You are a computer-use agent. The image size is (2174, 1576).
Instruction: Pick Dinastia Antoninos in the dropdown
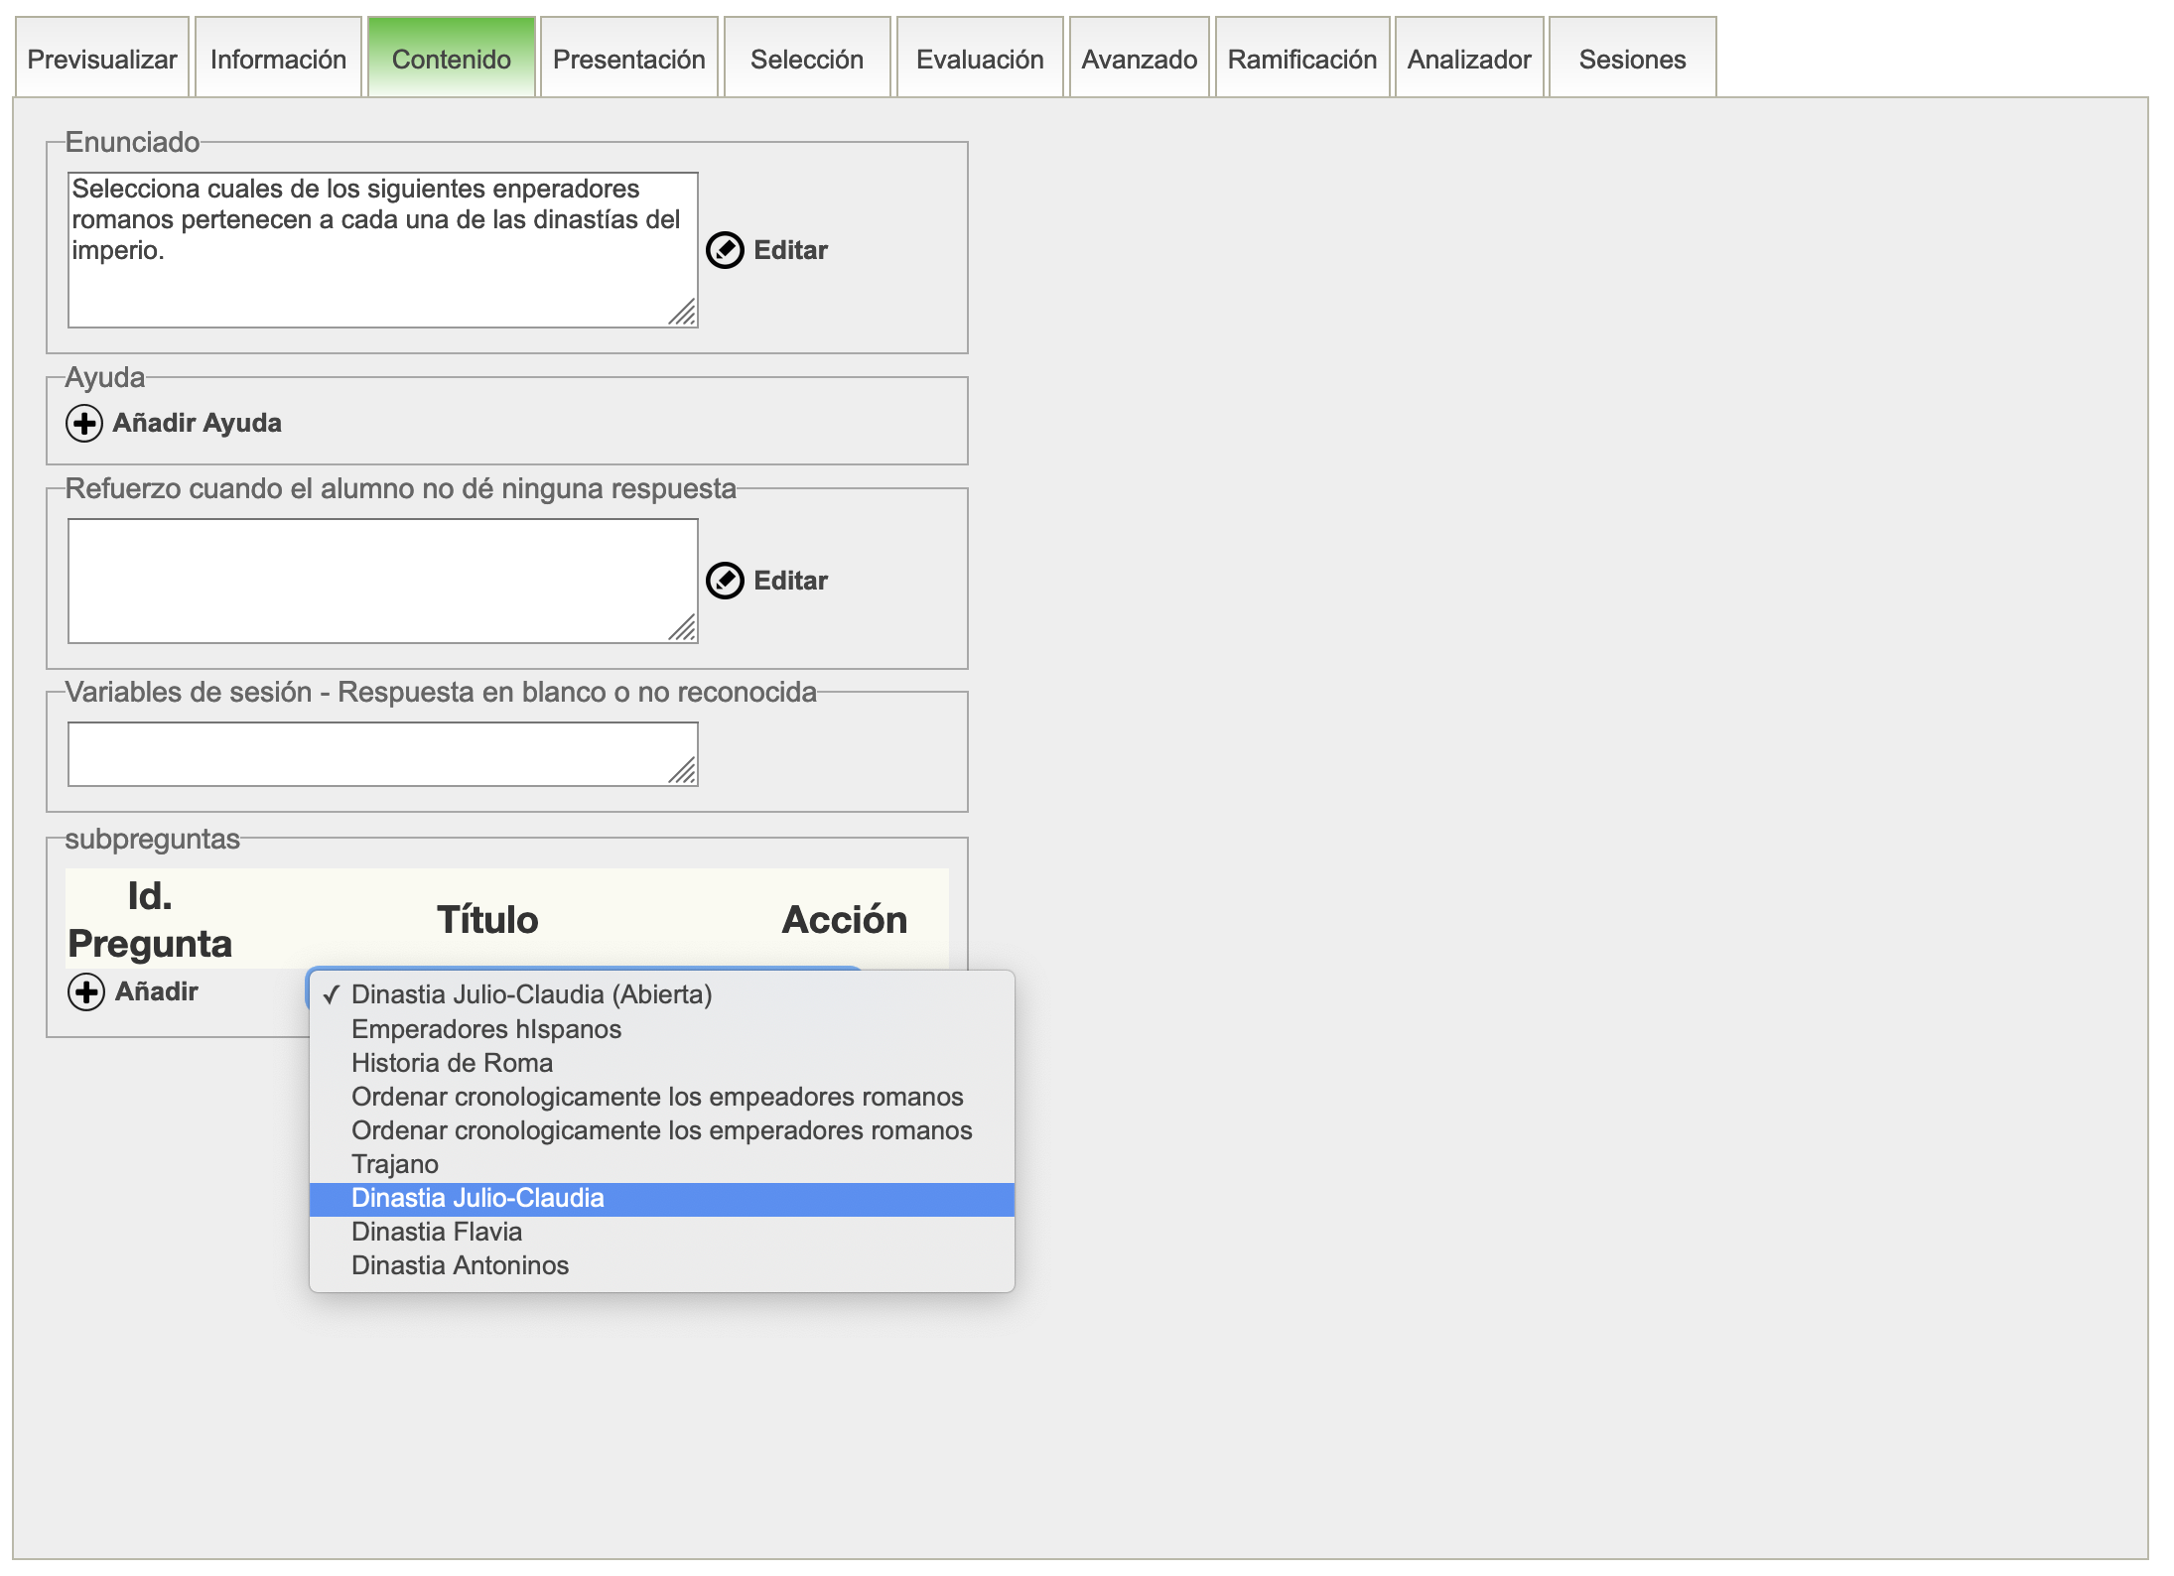coord(460,1265)
